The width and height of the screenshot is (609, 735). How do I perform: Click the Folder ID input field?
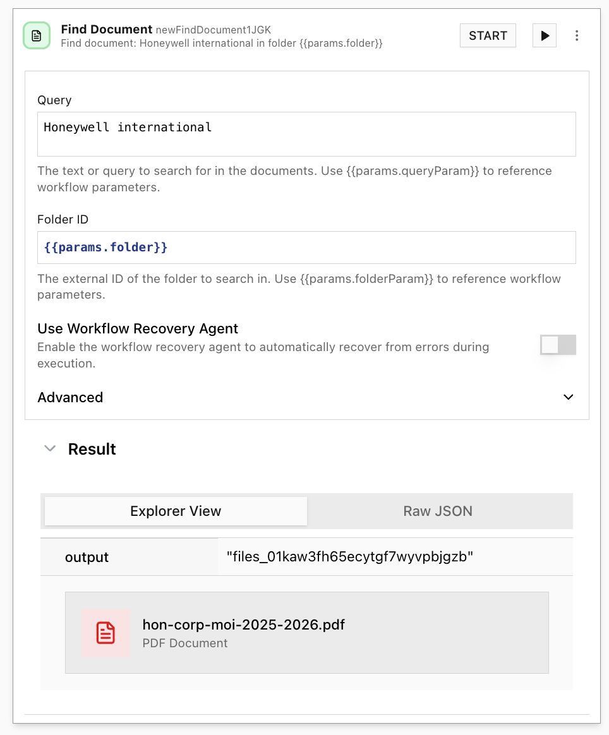(x=307, y=247)
